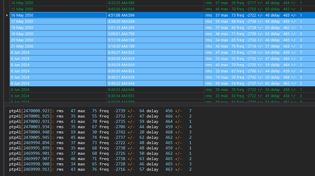Click detail line ptp4l[2469998.908]
Screen dimensions: 315x176
point(100,164)
